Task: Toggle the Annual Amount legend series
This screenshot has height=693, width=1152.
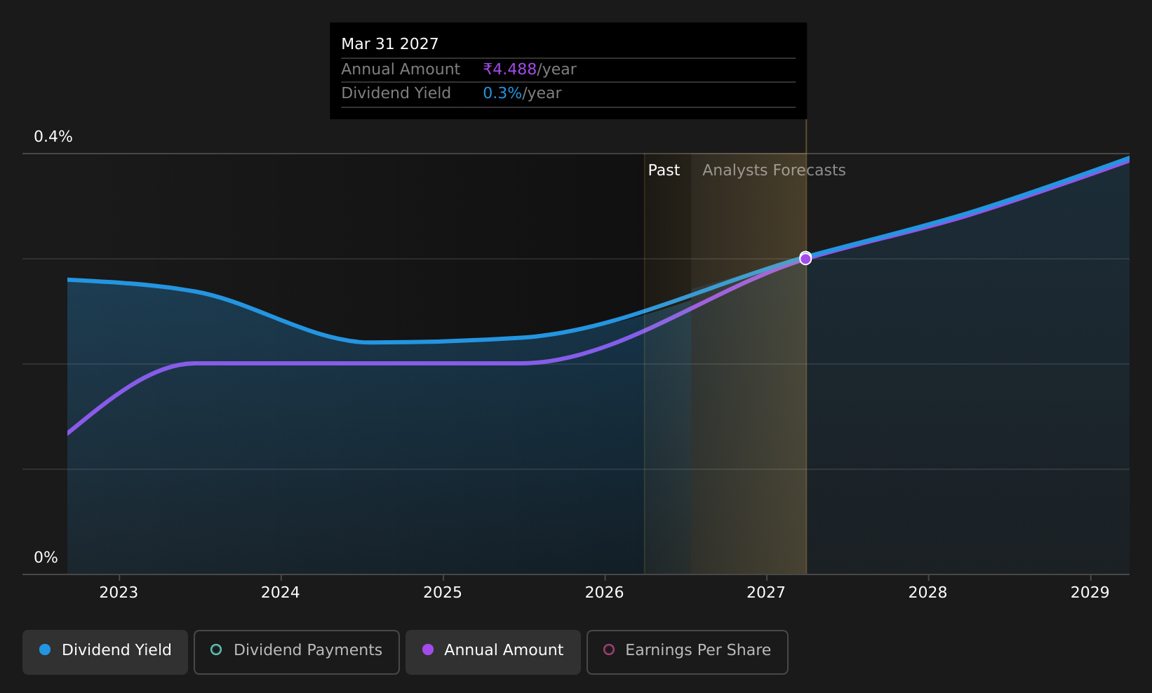Action: tap(493, 652)
